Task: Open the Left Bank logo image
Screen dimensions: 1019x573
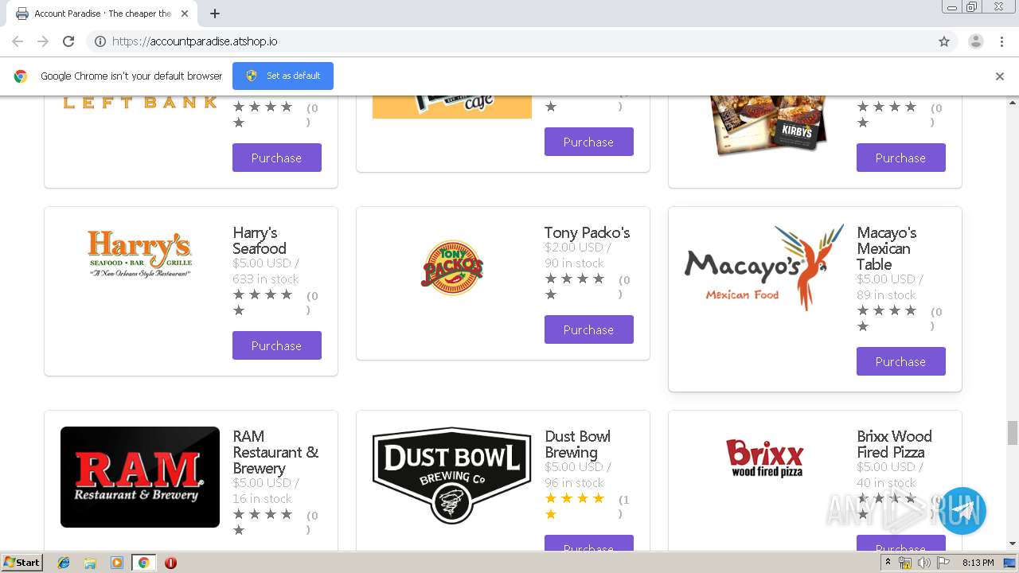Action: pyautogui.click(x=140, y=102)
